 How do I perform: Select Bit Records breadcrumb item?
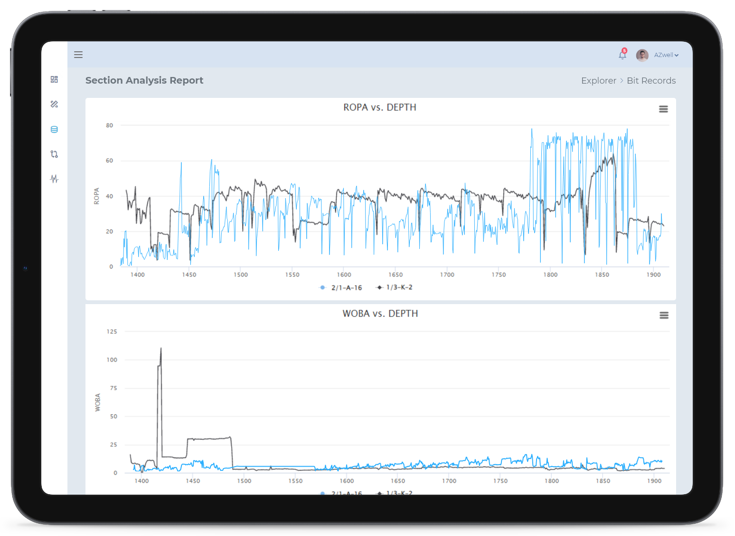pos(651,81)
